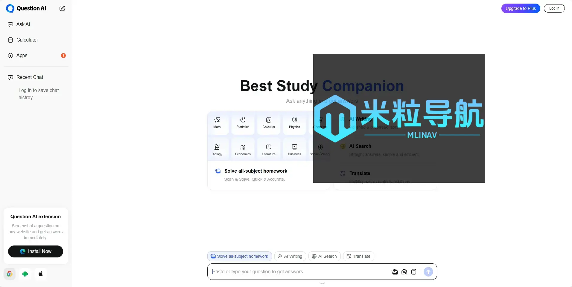Image resolution: width=572 pixels, height=287 pixels.
Task: Click the Upgrade to Plus button
Action: click(x=521, y=8)
